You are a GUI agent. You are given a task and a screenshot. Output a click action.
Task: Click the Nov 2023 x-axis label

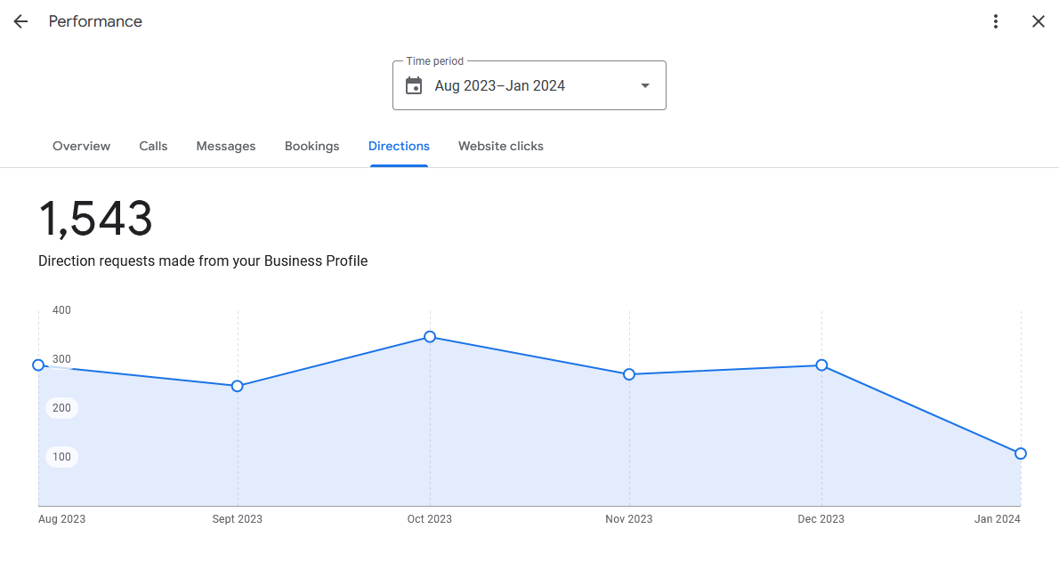click(x=629, y=519)
